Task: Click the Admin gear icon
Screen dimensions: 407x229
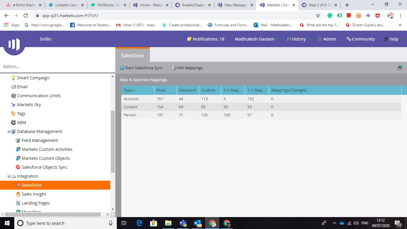Action: pyautogui.click(x=320, y=39)
